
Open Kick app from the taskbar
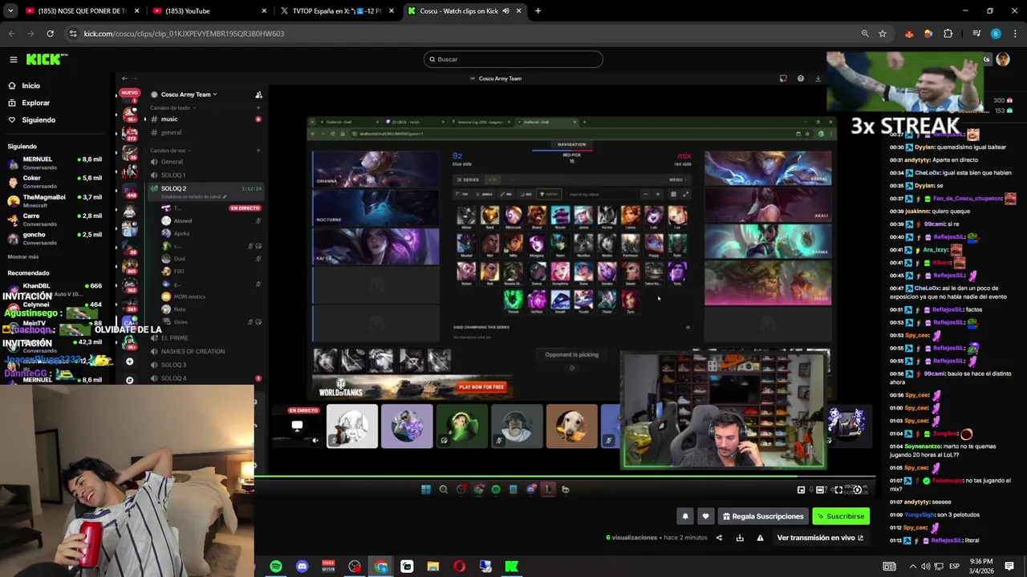511,567
